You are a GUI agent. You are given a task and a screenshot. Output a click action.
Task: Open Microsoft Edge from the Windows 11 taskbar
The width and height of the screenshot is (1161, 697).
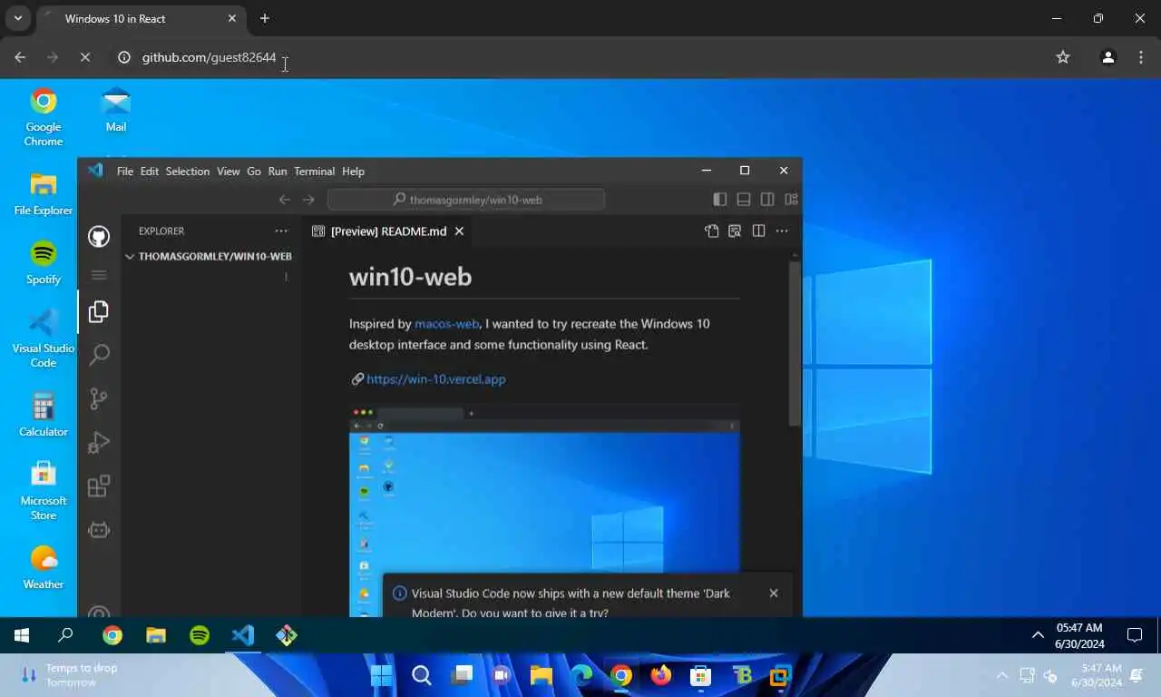(581, 675)
